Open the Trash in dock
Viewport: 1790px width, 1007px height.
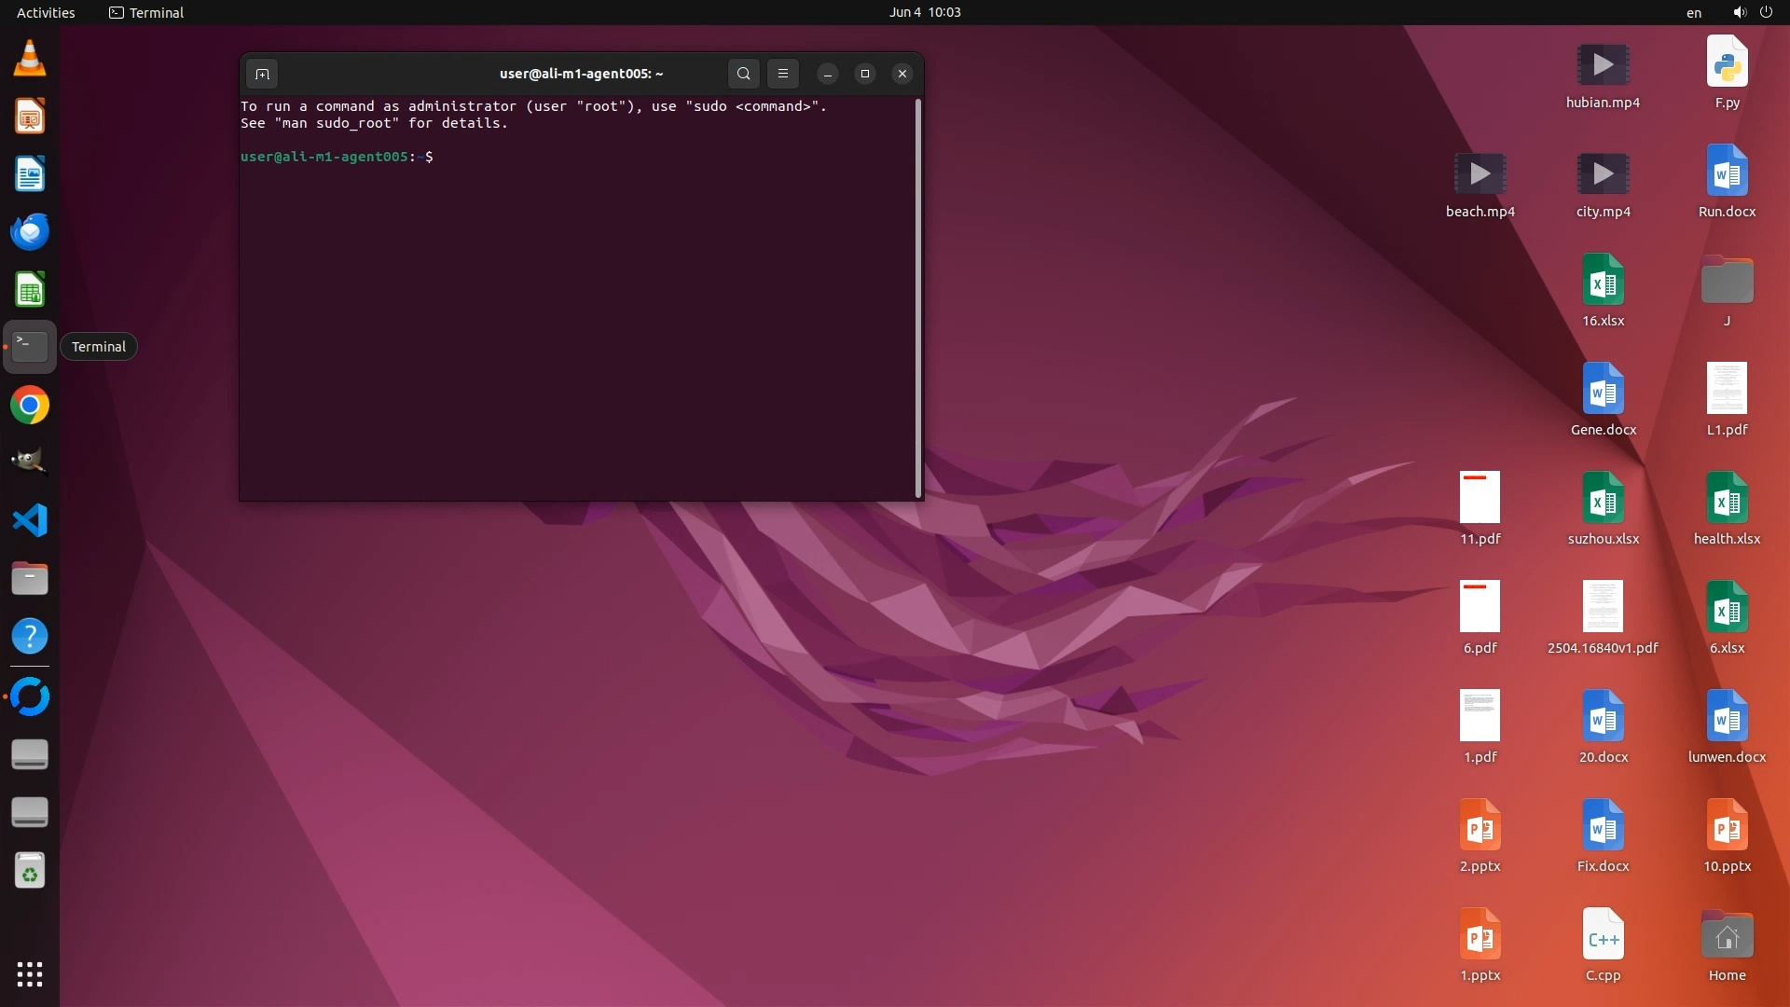[30, 871]
